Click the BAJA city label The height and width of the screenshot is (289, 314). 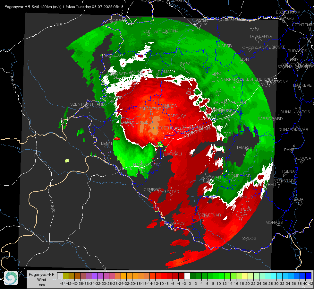pos(299,199)
